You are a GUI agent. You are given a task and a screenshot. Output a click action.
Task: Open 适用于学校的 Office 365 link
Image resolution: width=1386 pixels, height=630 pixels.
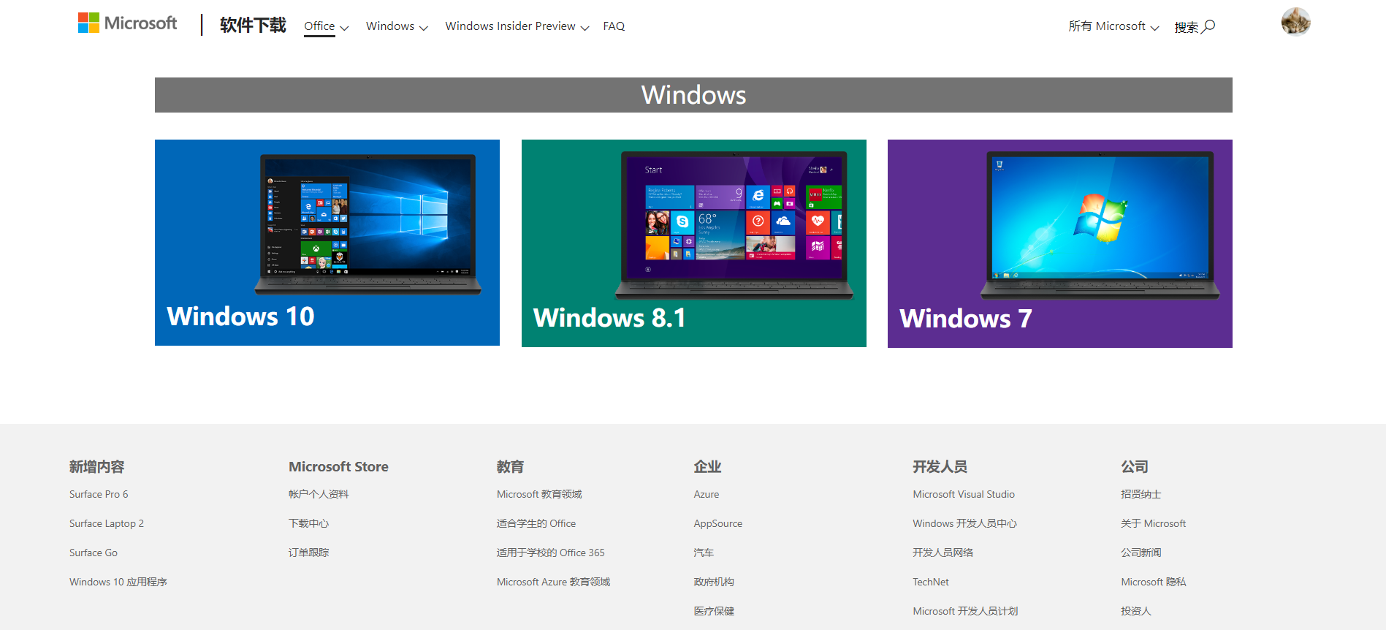[551, 553]
